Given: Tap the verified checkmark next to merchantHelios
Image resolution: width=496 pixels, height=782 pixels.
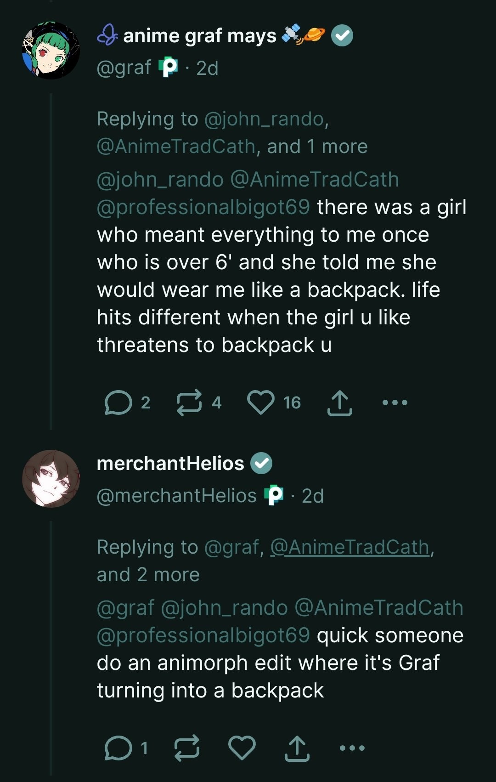Looking at the screenshot, I should coord(261,463).
